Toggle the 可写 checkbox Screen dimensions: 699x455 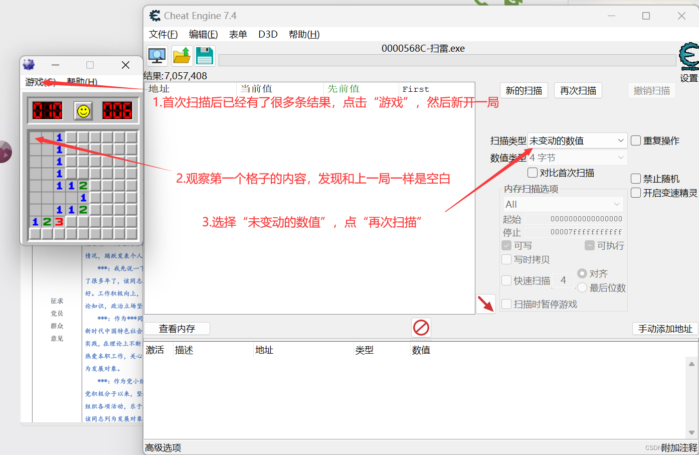506,245
